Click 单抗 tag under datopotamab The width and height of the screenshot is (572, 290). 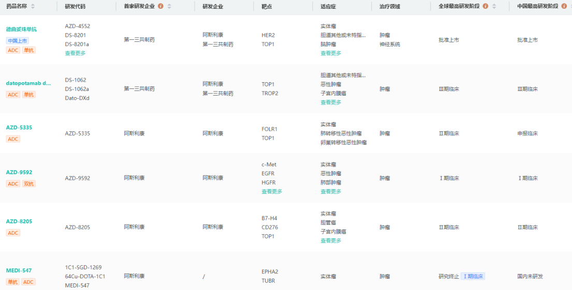[29, 95]
